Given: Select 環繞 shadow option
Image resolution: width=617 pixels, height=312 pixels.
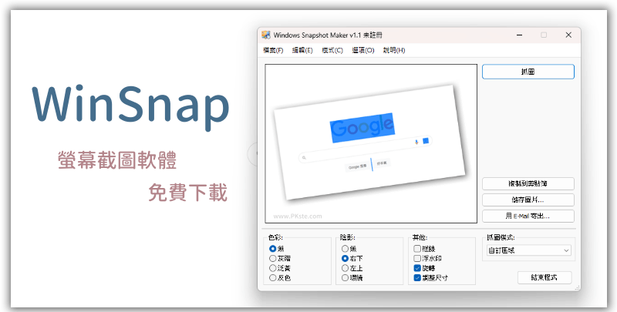Looking at the screenshot, I should point(352,278).
